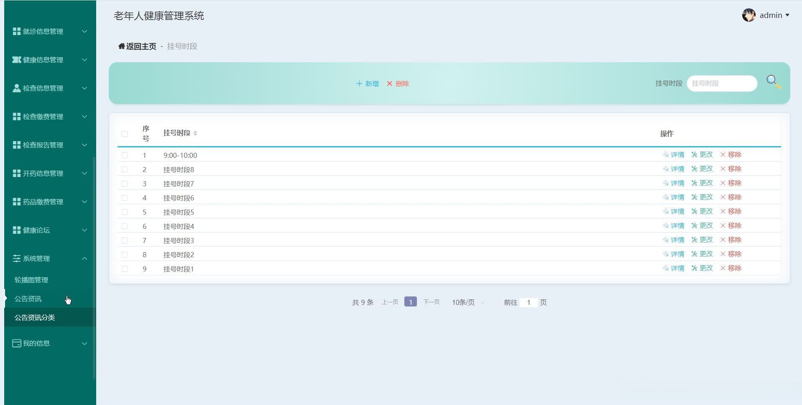802x405 pixels.
Task: Click the 就诊信息管理 grid icon
Action: pos(17,31)
